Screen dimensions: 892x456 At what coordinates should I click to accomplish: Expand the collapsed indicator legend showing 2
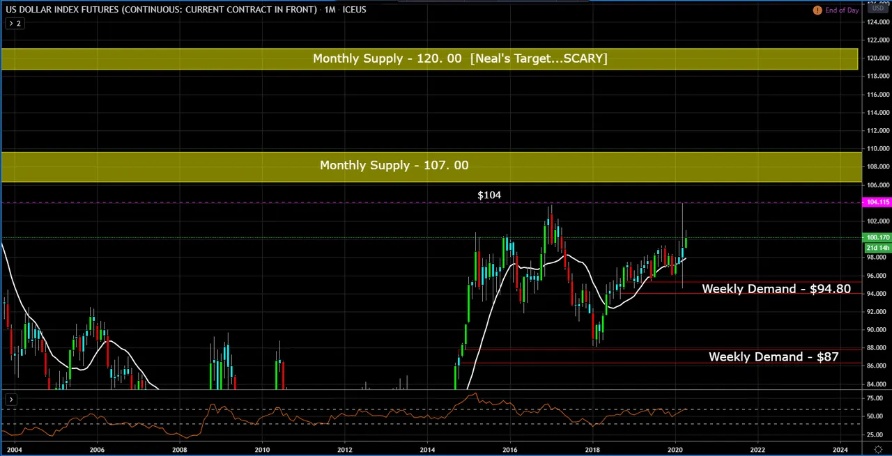click(x=14, y=24)
